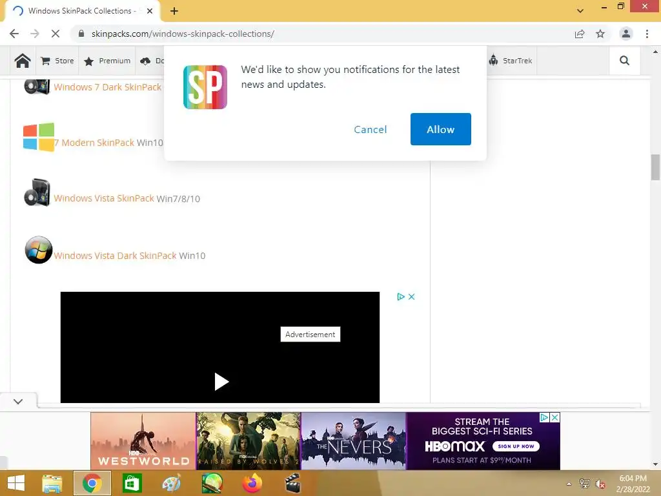The width and height of the screenshot is (661, 496).
Task: Close the video ad with the X icon
Action: tap(412, 297)
